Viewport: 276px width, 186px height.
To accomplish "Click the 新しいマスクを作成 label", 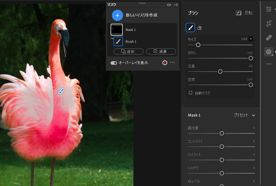I will [141, 15].
